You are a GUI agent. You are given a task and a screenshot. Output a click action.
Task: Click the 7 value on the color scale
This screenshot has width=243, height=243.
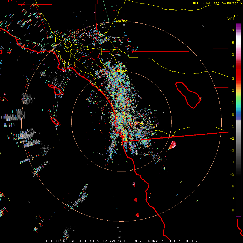[x=233, y=30]
